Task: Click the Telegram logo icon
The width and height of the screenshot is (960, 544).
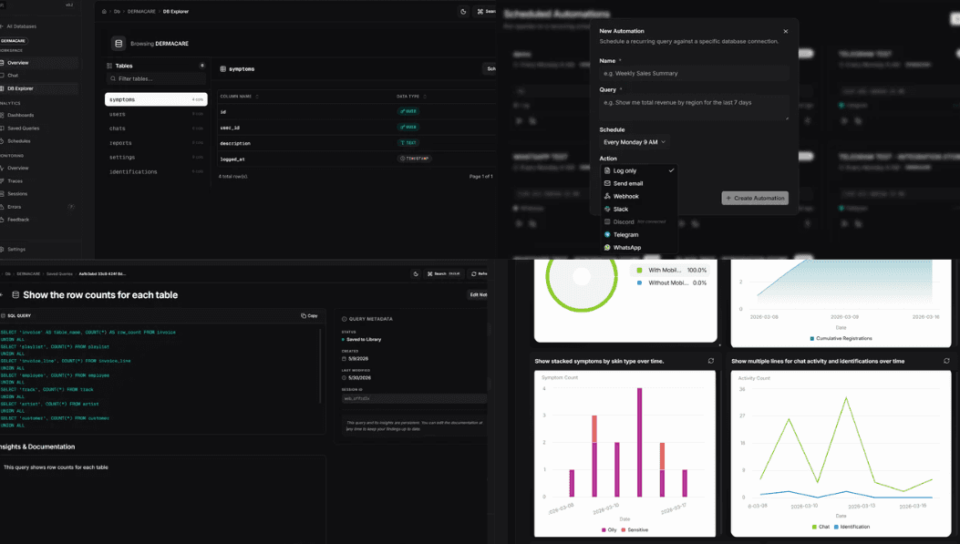Action: coord(607,235)
